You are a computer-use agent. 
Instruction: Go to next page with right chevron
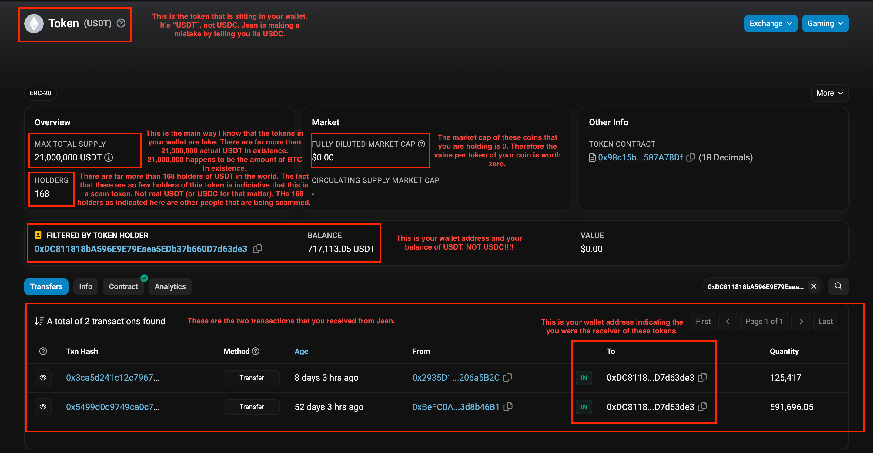(801, 321)
